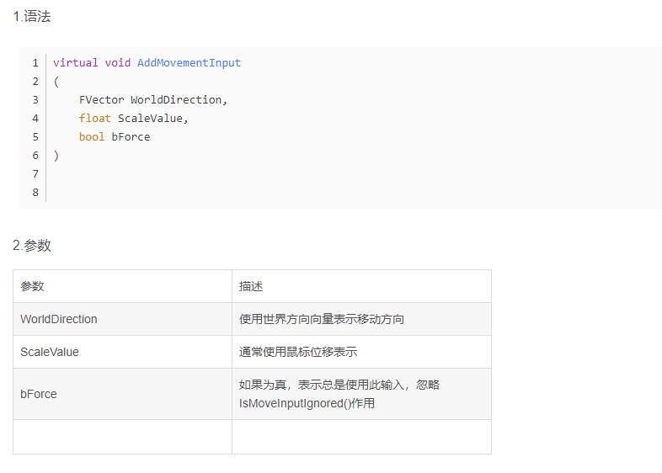This screenshot has width=662, height=473.
Task: Select the bForce cell in the table
Action: point(39,394)
